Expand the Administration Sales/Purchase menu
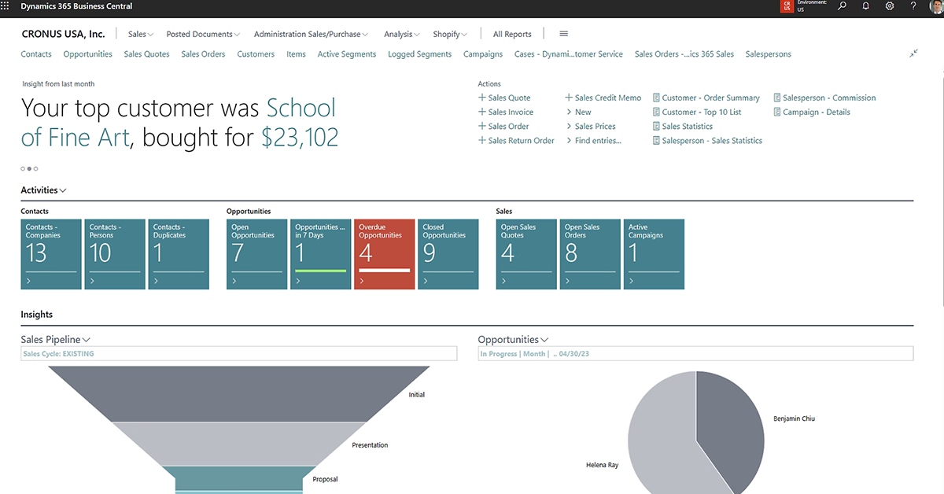 pos(311,34)
